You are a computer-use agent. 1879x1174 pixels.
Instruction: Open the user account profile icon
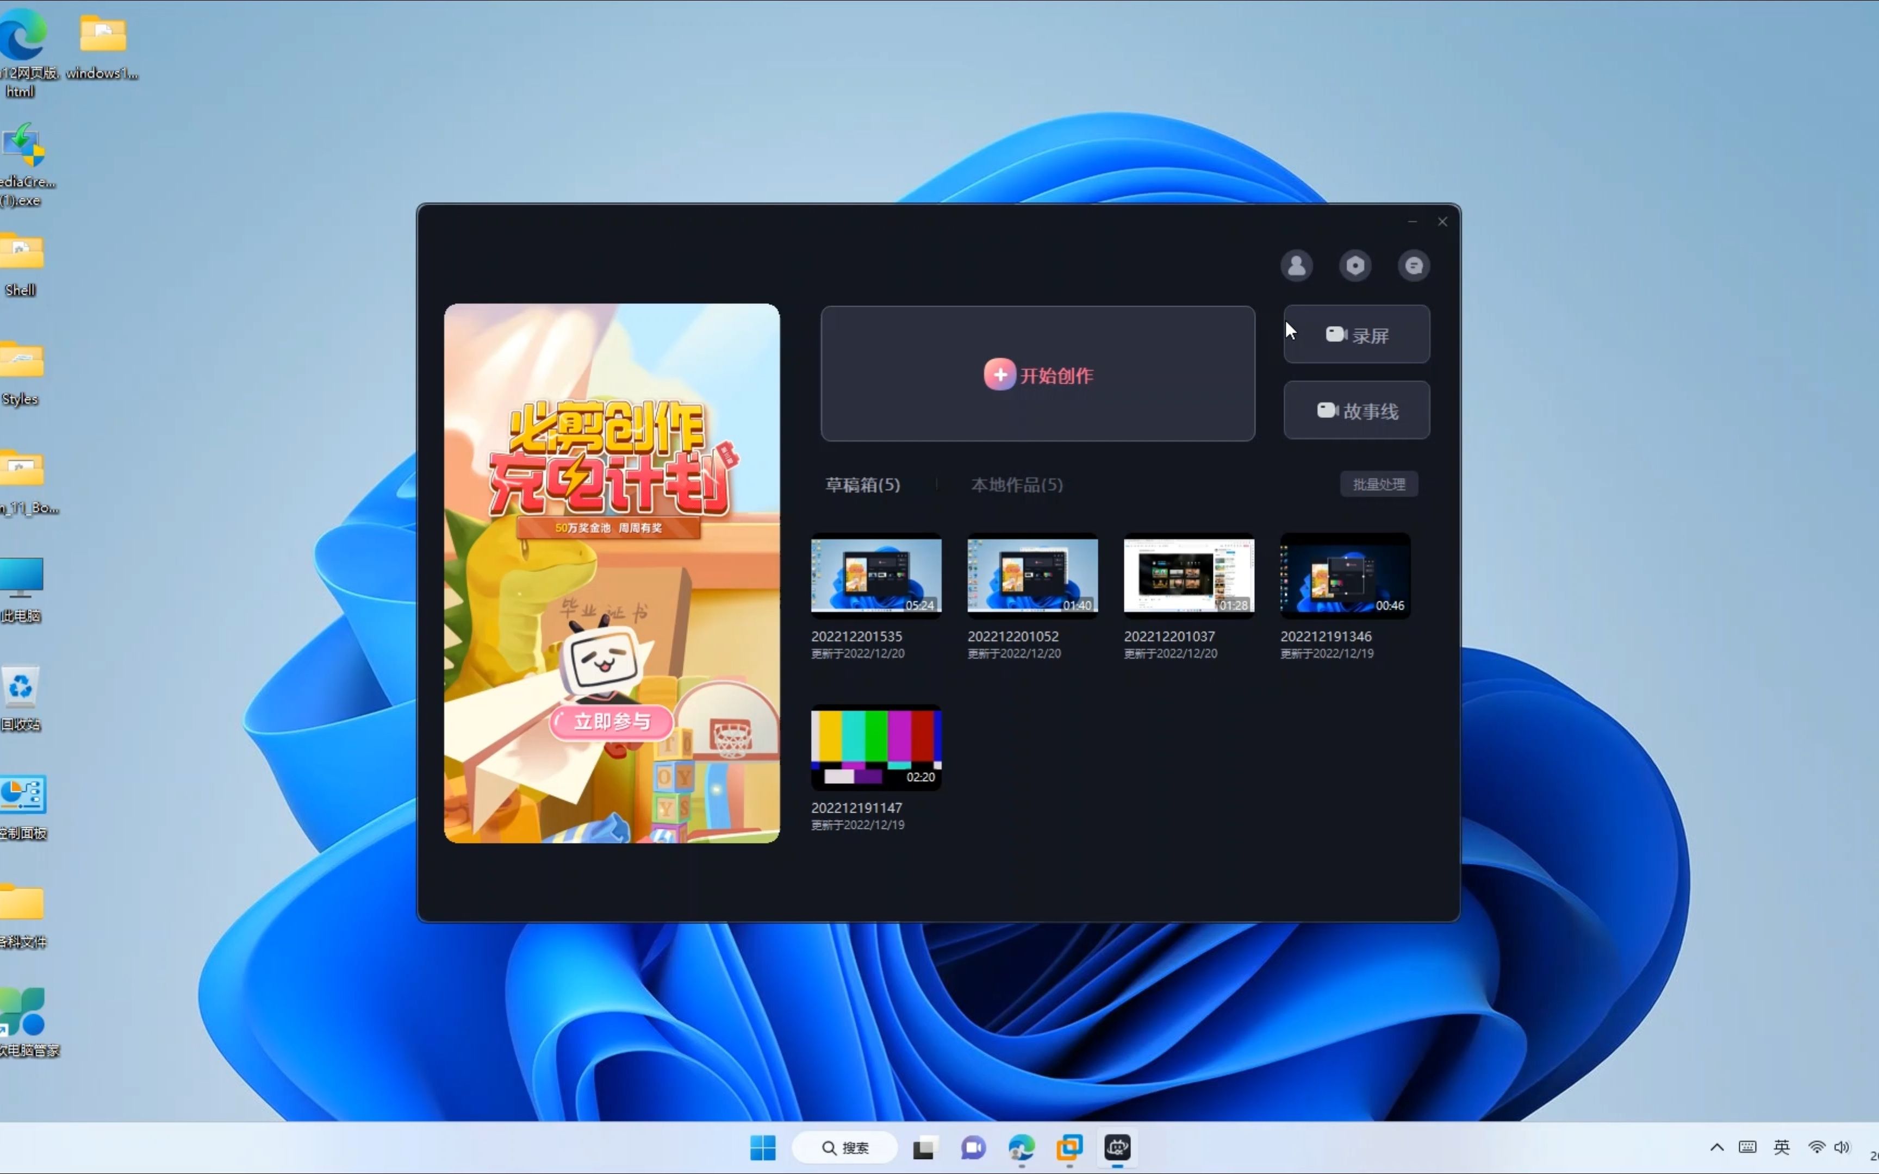click(x=1296, y=266)
